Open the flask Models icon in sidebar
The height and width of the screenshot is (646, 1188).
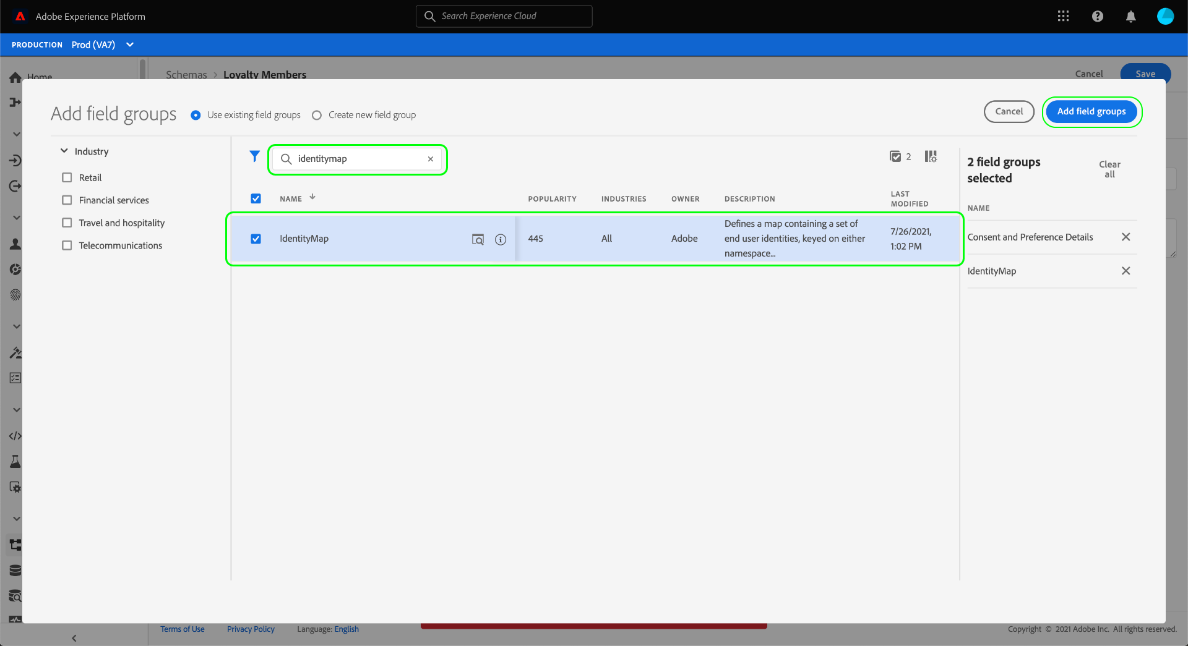[x=15, y=461]
